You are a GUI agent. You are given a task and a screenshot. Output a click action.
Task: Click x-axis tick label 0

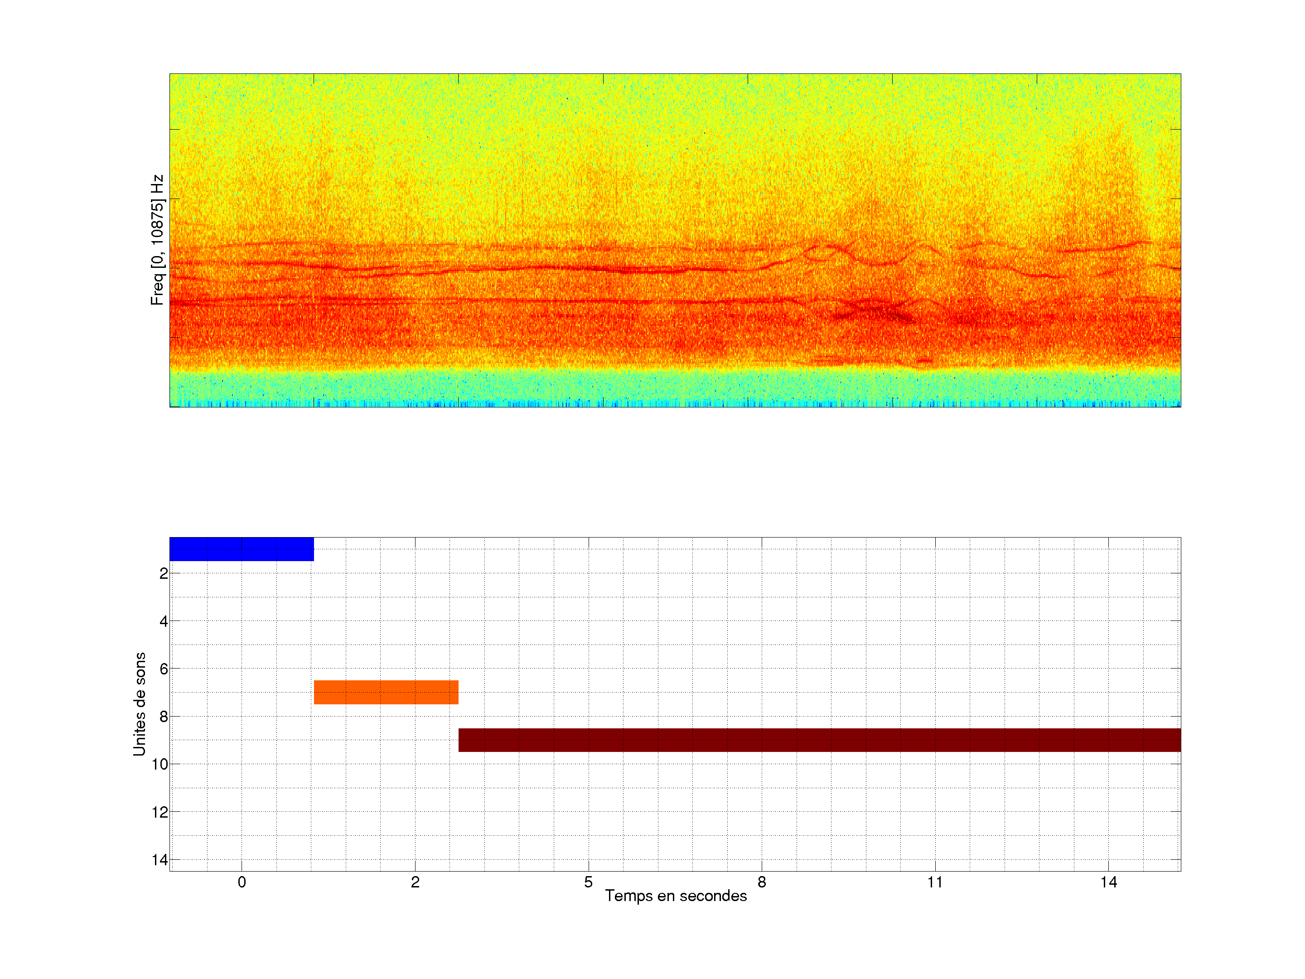pyautogui.click(x=242, y=882)
